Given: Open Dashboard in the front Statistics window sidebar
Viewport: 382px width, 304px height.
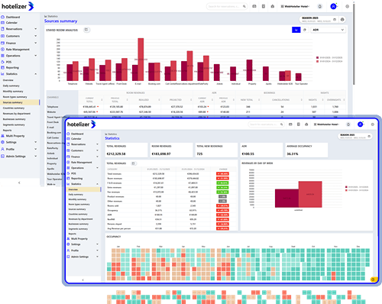Looking at the screenshot, I should click(77, 134).
